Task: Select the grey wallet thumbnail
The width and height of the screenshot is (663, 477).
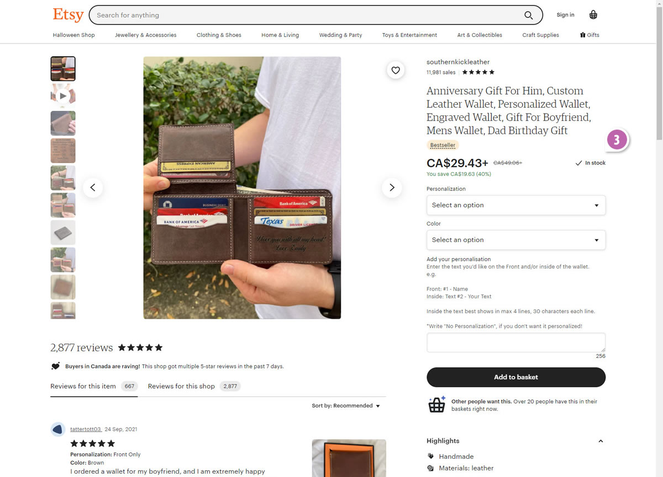Action: (63, 232)
